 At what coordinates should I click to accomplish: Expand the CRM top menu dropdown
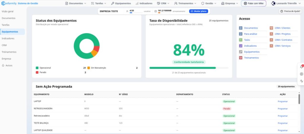168,4
